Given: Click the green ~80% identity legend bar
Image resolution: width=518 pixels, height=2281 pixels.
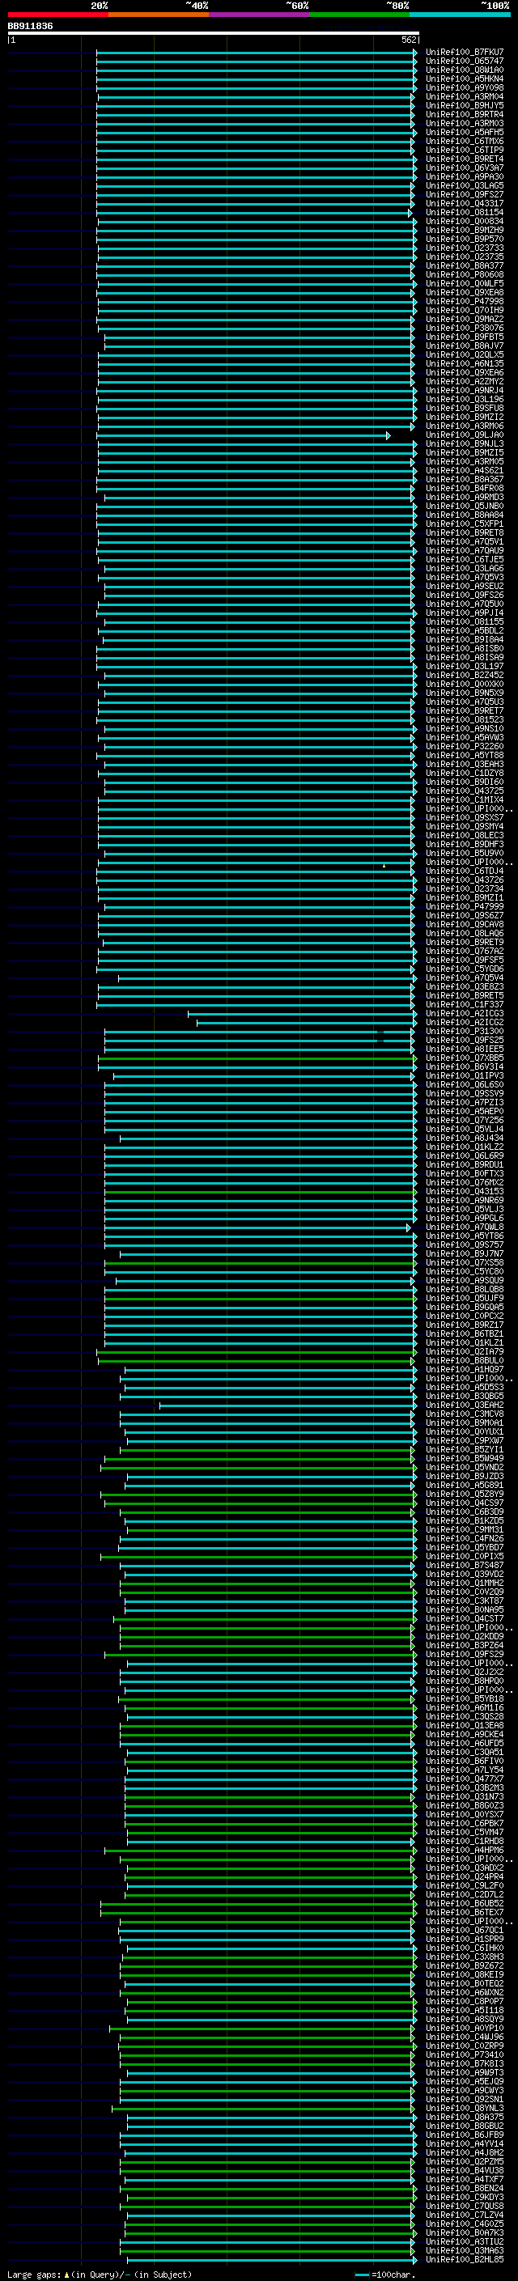Looking at the screenshot, I should (x=359, y=15).
